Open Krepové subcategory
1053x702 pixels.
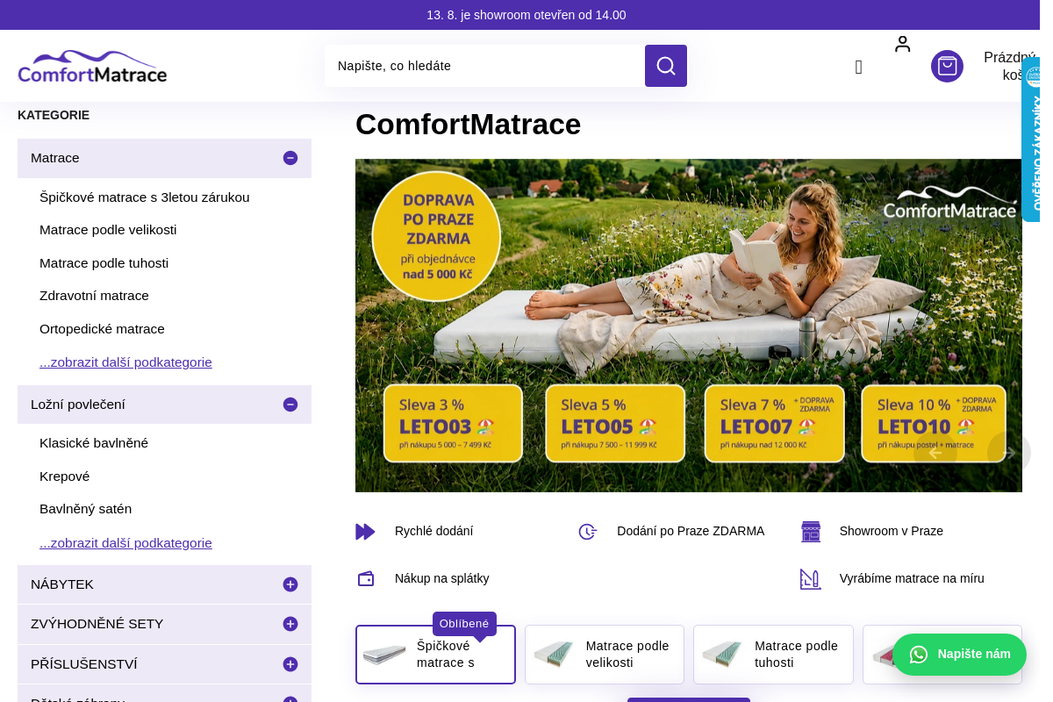pos(64,476)
